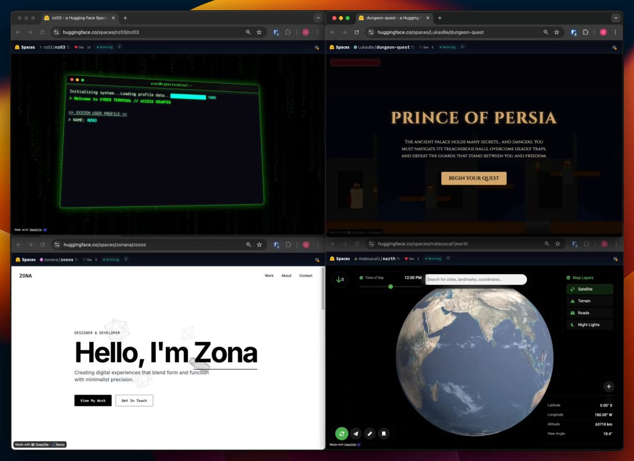Click the paper plane icon in earth window
The width and height of the screenshot is (634, 461).
356,434
